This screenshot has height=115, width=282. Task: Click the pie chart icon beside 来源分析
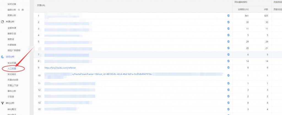(x=2, y=22)
